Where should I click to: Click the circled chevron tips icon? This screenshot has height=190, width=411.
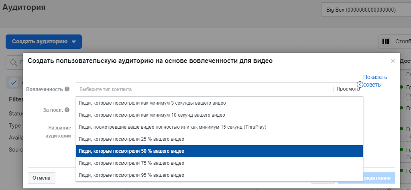point(360,85)
